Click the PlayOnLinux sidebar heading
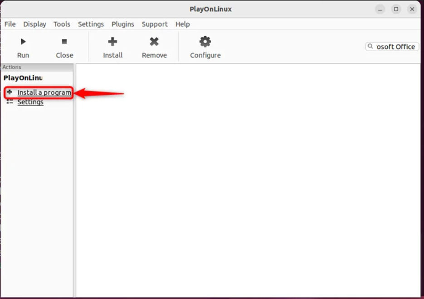Viewport: 424px width, 299px height. pos(23,78)
